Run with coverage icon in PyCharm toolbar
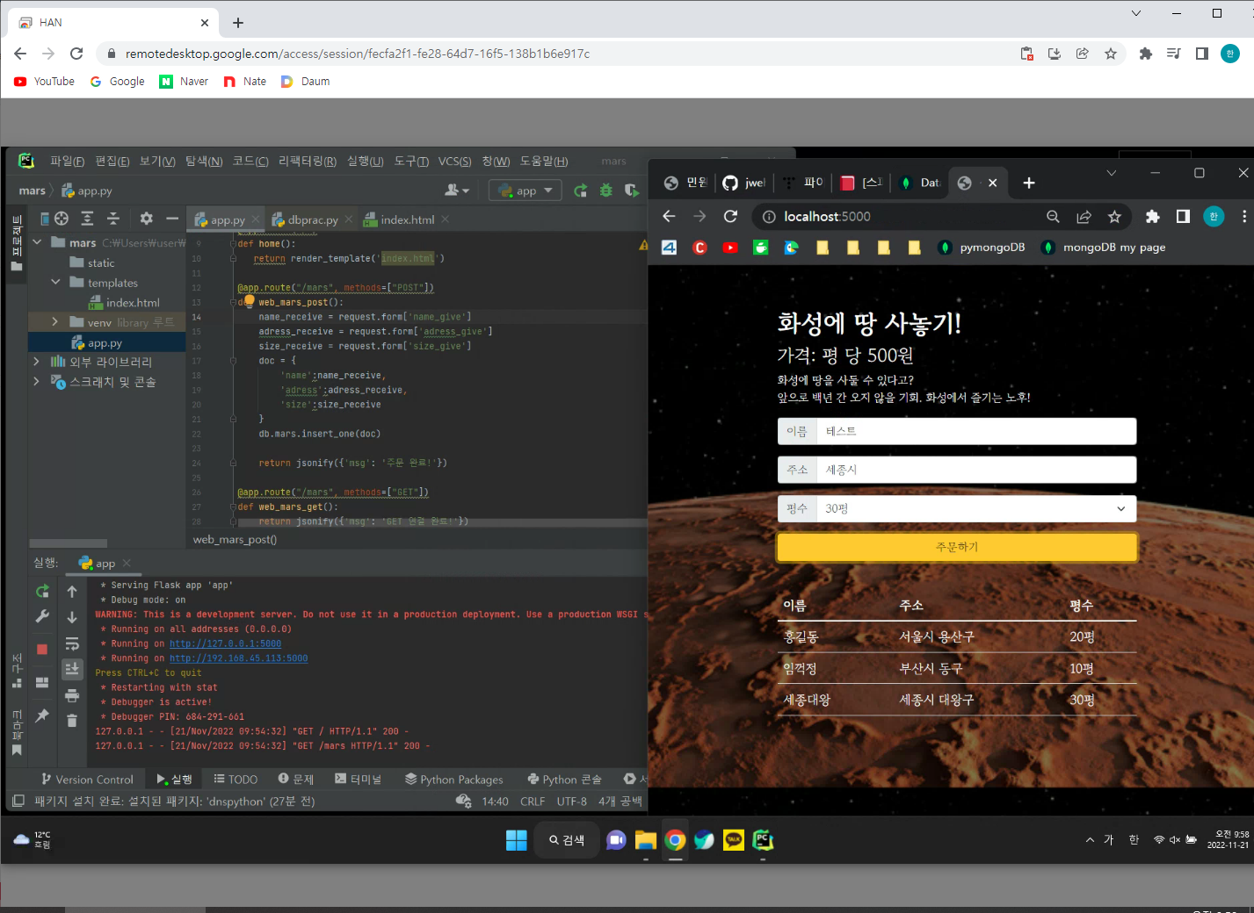Image resolution: width=1254 pixels, height=913 pixels. click(x=631, y=191)
